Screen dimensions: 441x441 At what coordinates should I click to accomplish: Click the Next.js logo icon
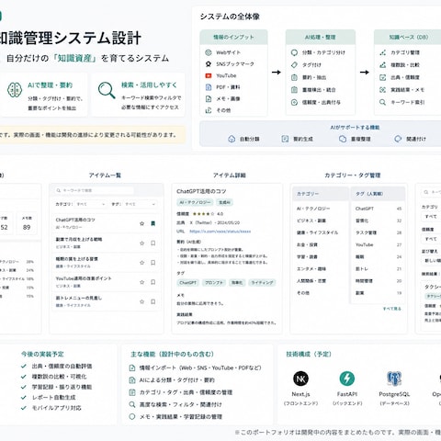(300, 379)
